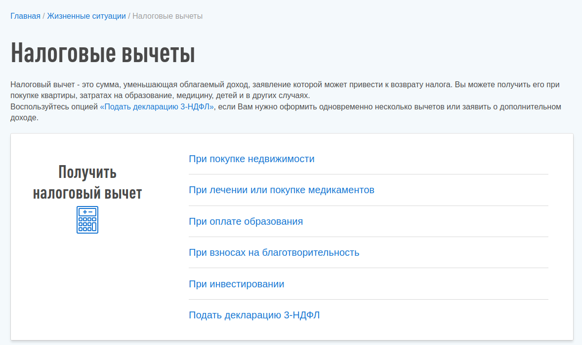
Task: Select При лечении или покупке медикаментов
Action: pos(282,190)
